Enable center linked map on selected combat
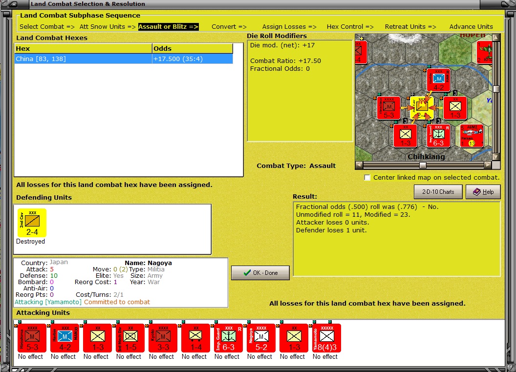Viewport: 516px width, 372px height. coord(367,178)
